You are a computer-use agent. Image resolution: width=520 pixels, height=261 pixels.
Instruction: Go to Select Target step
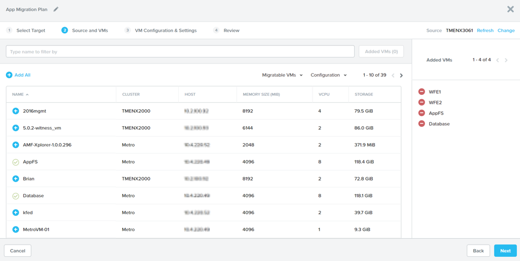coord(26,30)
